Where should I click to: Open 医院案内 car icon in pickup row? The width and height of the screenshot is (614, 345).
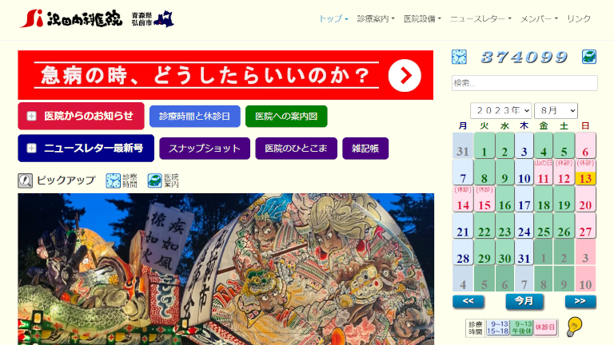(x=154, y=180)
